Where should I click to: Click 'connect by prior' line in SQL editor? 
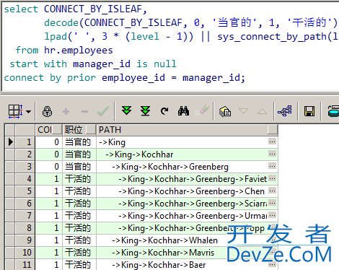click(x=50, y=78)
